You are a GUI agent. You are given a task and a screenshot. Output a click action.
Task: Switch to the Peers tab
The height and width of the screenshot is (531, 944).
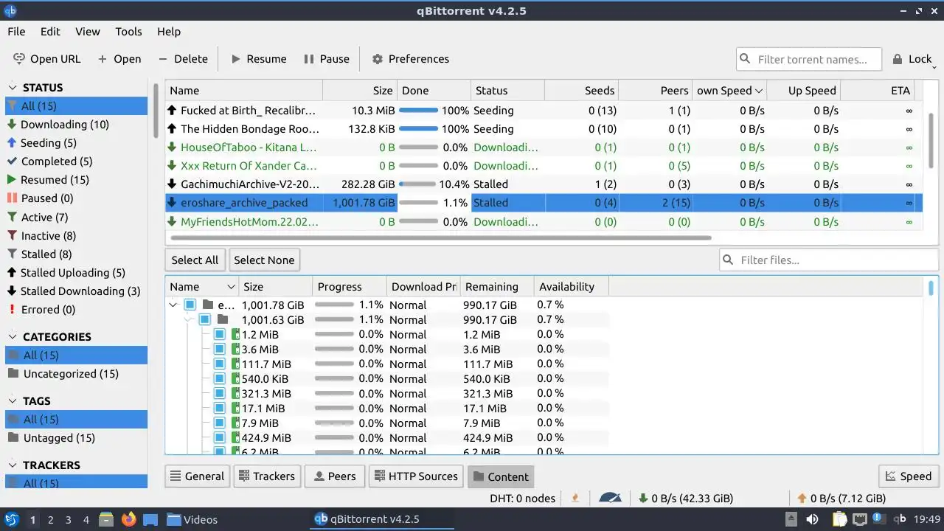tap(335, 476)
